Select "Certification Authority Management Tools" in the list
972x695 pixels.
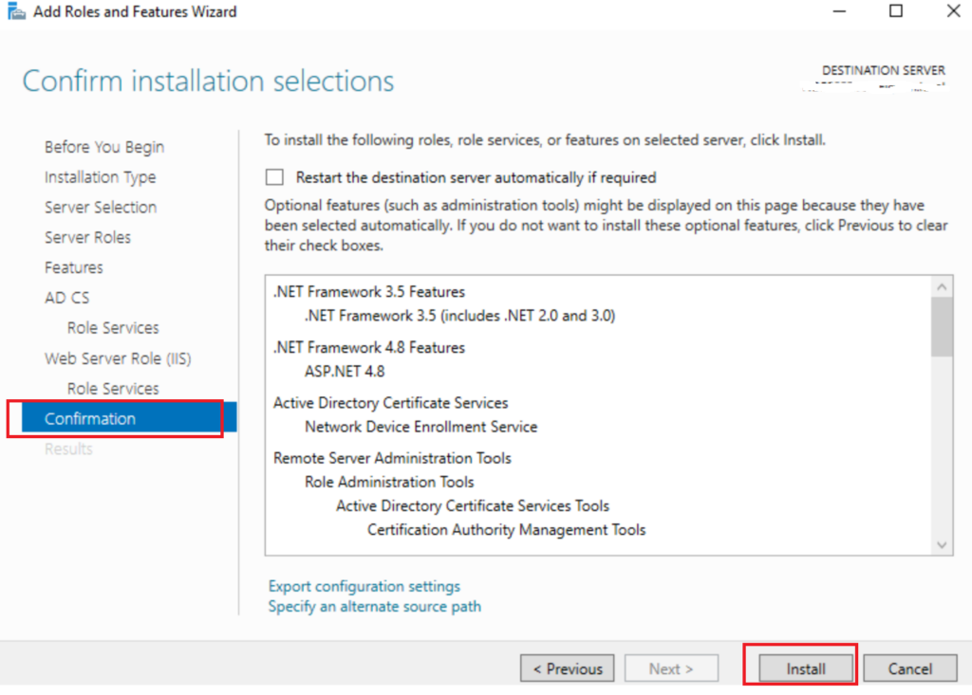pos(507,530)
